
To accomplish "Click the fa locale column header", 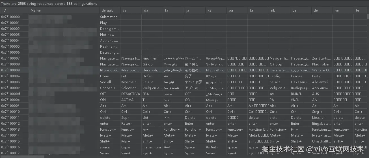I will 174,10.
